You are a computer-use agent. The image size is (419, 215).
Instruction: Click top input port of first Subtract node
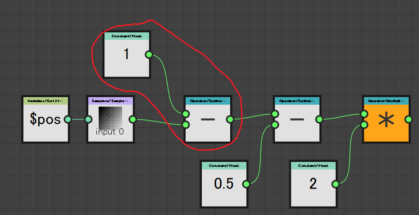(x=186, y=114)
